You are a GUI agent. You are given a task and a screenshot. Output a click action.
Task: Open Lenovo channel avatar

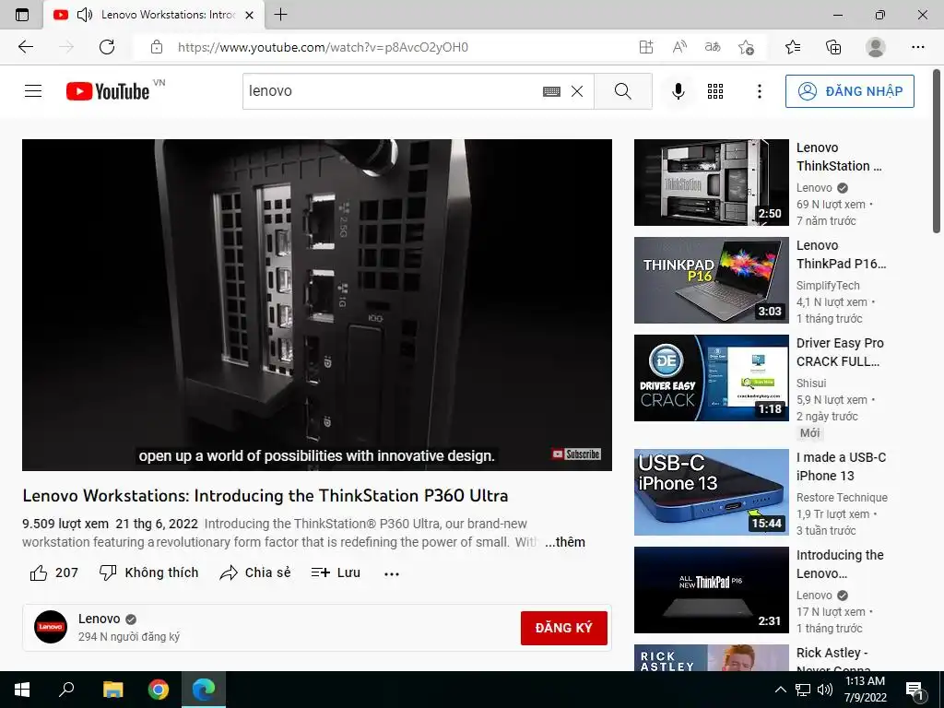click(x=51, y=627)
